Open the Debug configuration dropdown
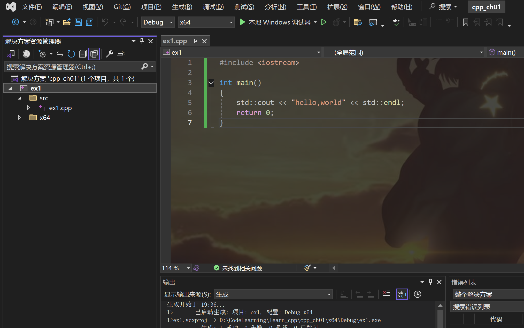Image resolution: width=524 pixels, height=328 pixels. (x=171, y=22)
